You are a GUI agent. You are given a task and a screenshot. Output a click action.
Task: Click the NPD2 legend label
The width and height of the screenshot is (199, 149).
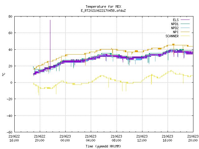175,28
